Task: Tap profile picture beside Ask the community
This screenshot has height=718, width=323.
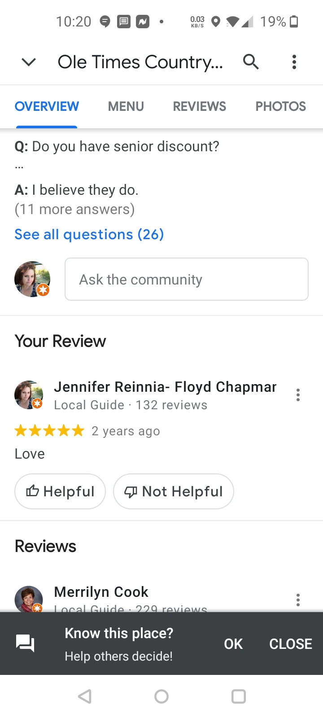Action: click(32, 279)
